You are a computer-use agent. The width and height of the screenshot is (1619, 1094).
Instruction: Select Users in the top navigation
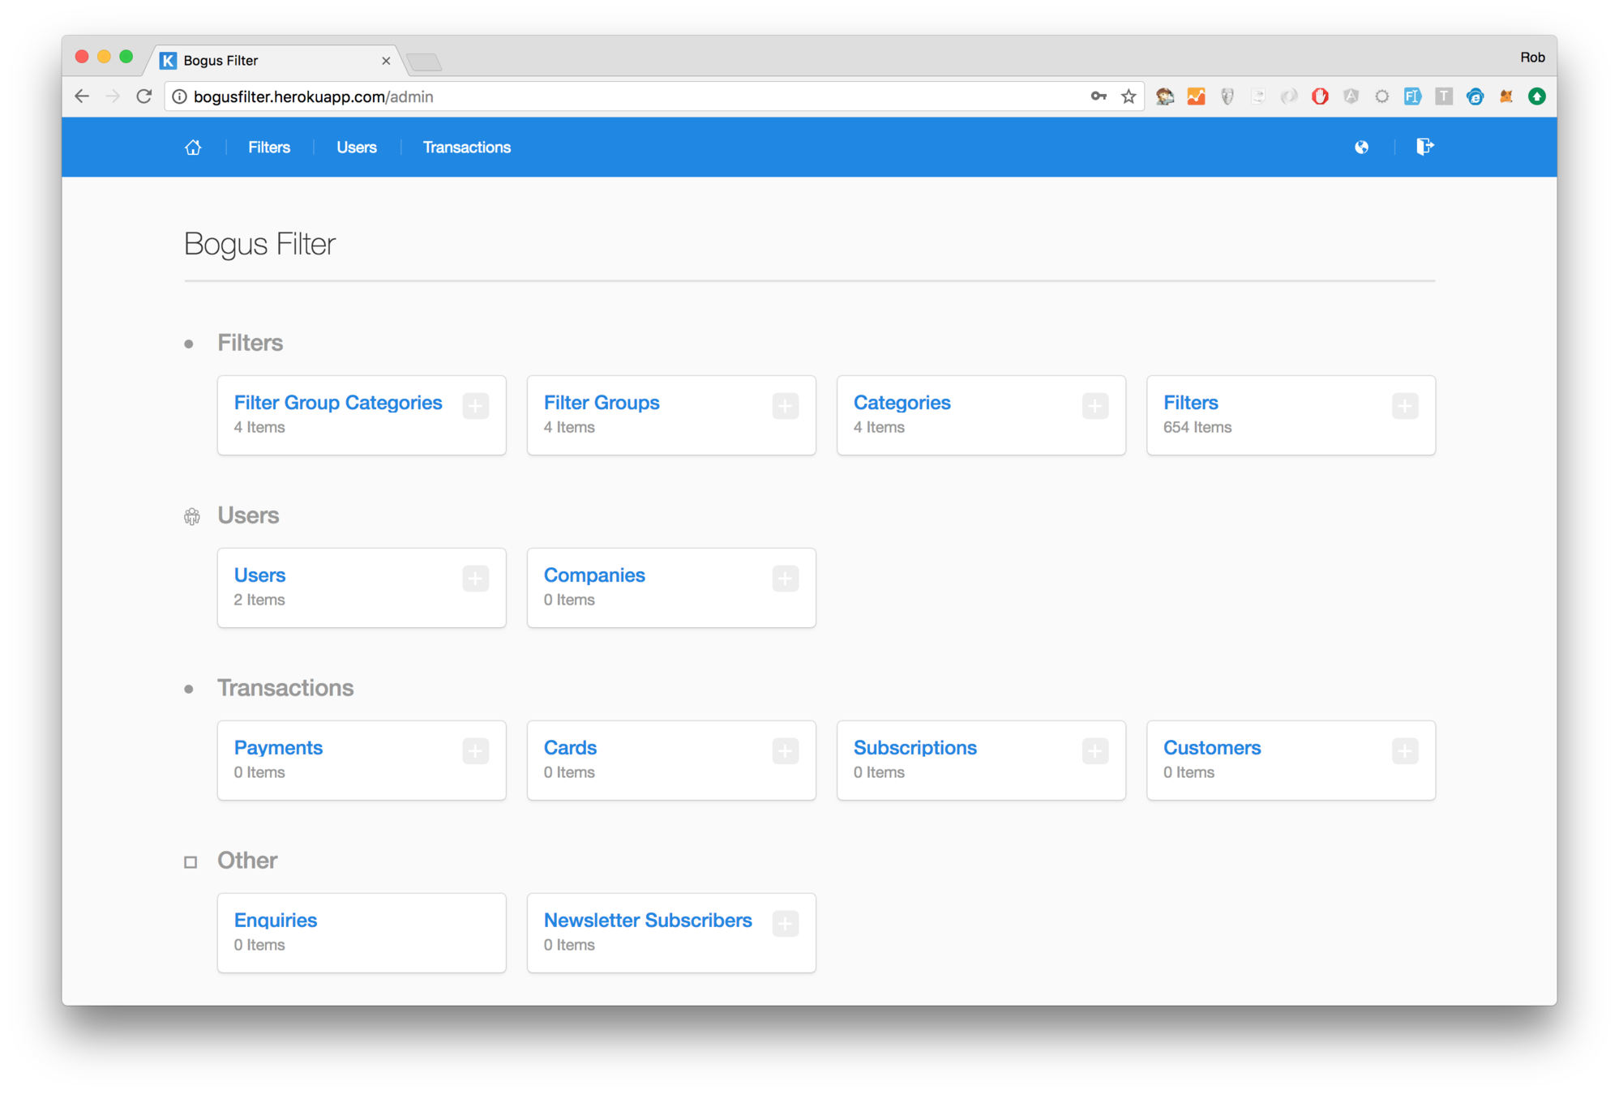coord(356,147)
